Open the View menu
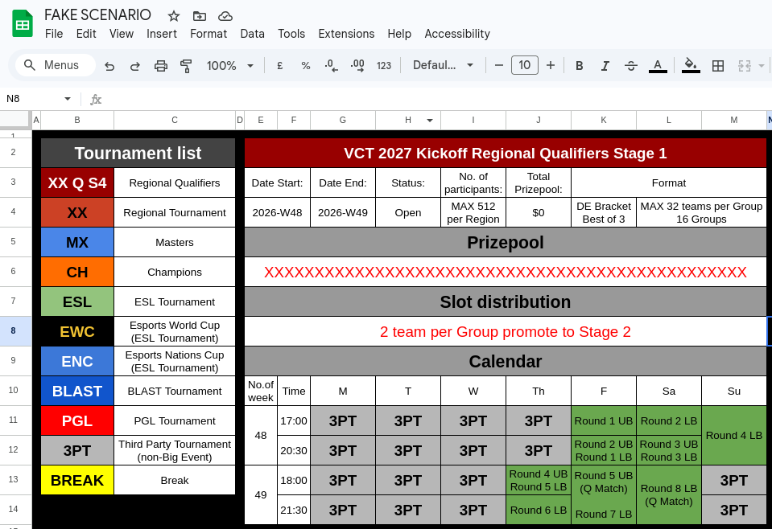 121,34
